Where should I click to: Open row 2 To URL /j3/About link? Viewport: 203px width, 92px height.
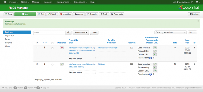(101, 64)
